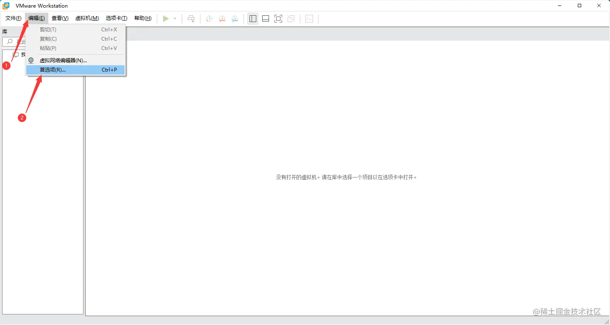
Task: Close the open 编辑(E) menu
Action: pos(36,18)
